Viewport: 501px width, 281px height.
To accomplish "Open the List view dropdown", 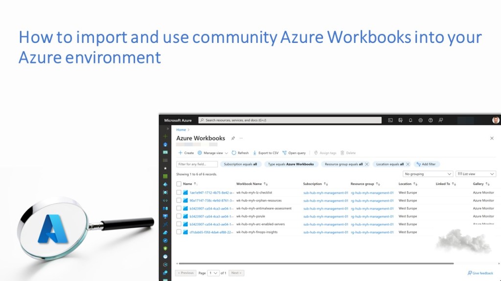I will (476, 174).
